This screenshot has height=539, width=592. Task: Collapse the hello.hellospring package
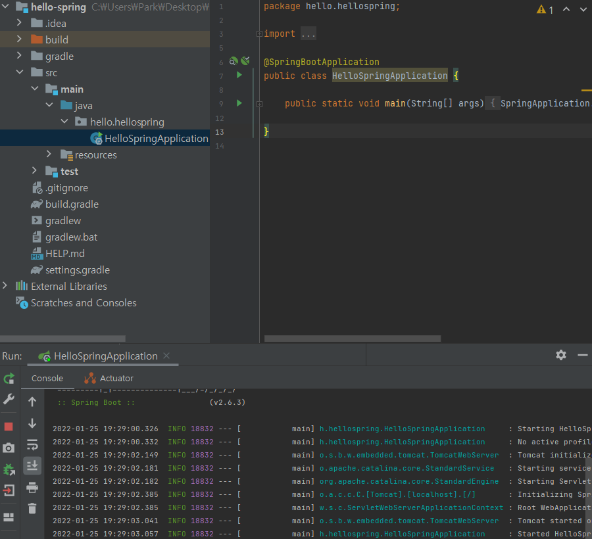coord(64,121)
